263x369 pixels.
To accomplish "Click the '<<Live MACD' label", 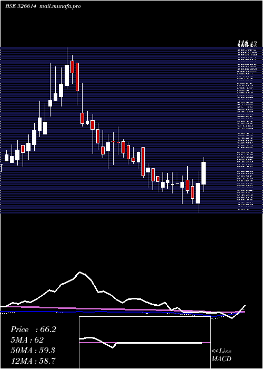I will point(221,355).
